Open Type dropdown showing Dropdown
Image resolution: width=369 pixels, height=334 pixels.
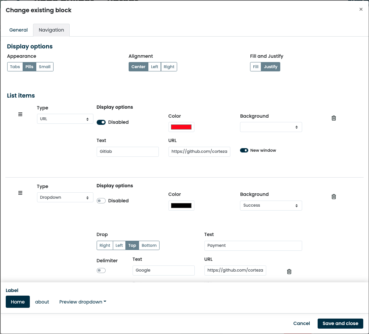tap(65, 197)
